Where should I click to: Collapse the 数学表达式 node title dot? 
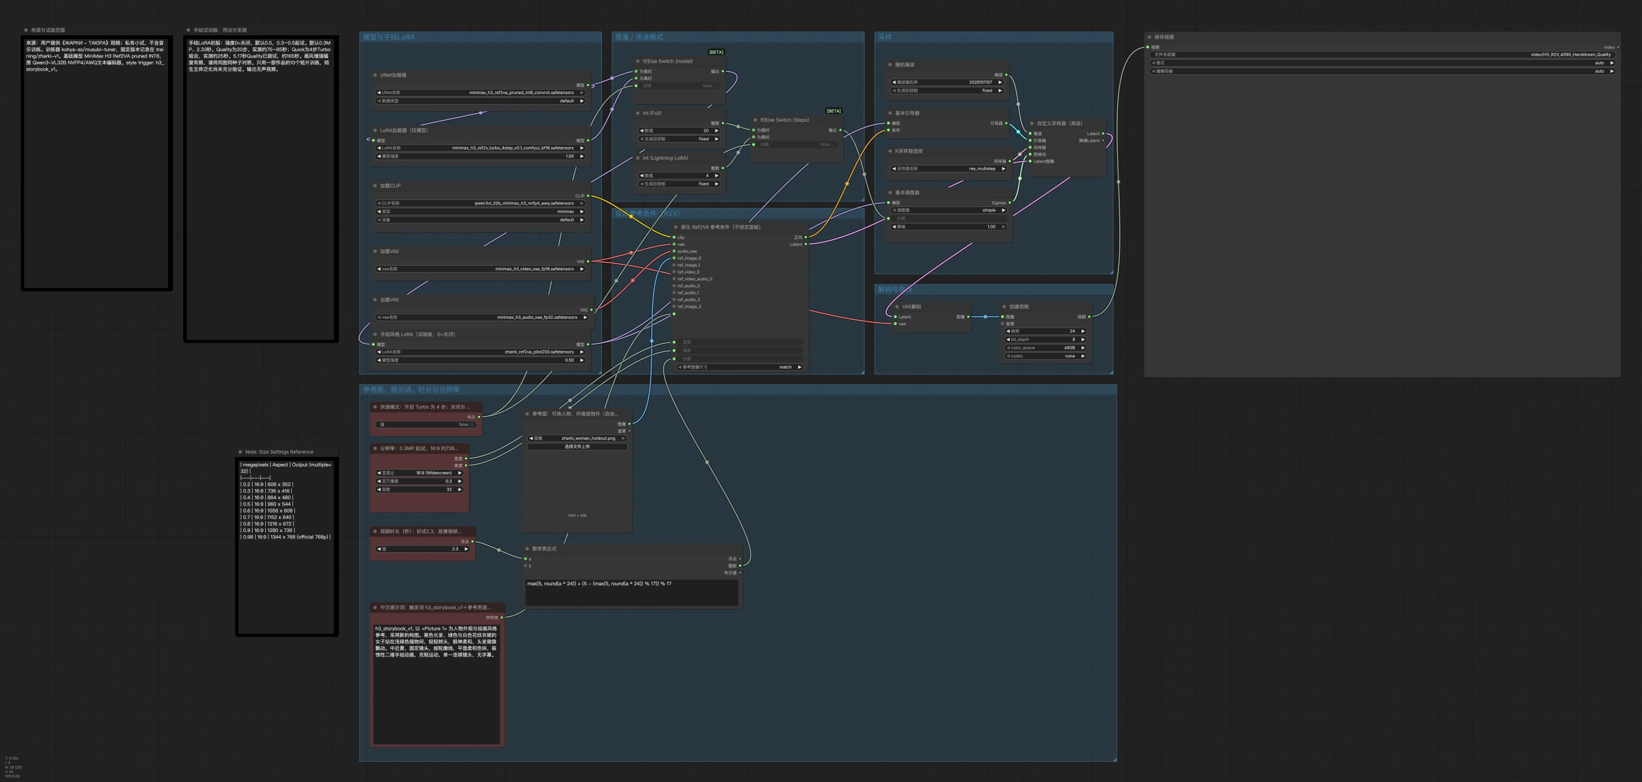[527, 549]
